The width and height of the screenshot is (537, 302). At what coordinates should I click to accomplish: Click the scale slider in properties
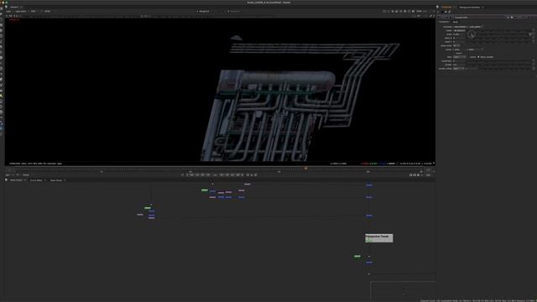click(498, 34)
